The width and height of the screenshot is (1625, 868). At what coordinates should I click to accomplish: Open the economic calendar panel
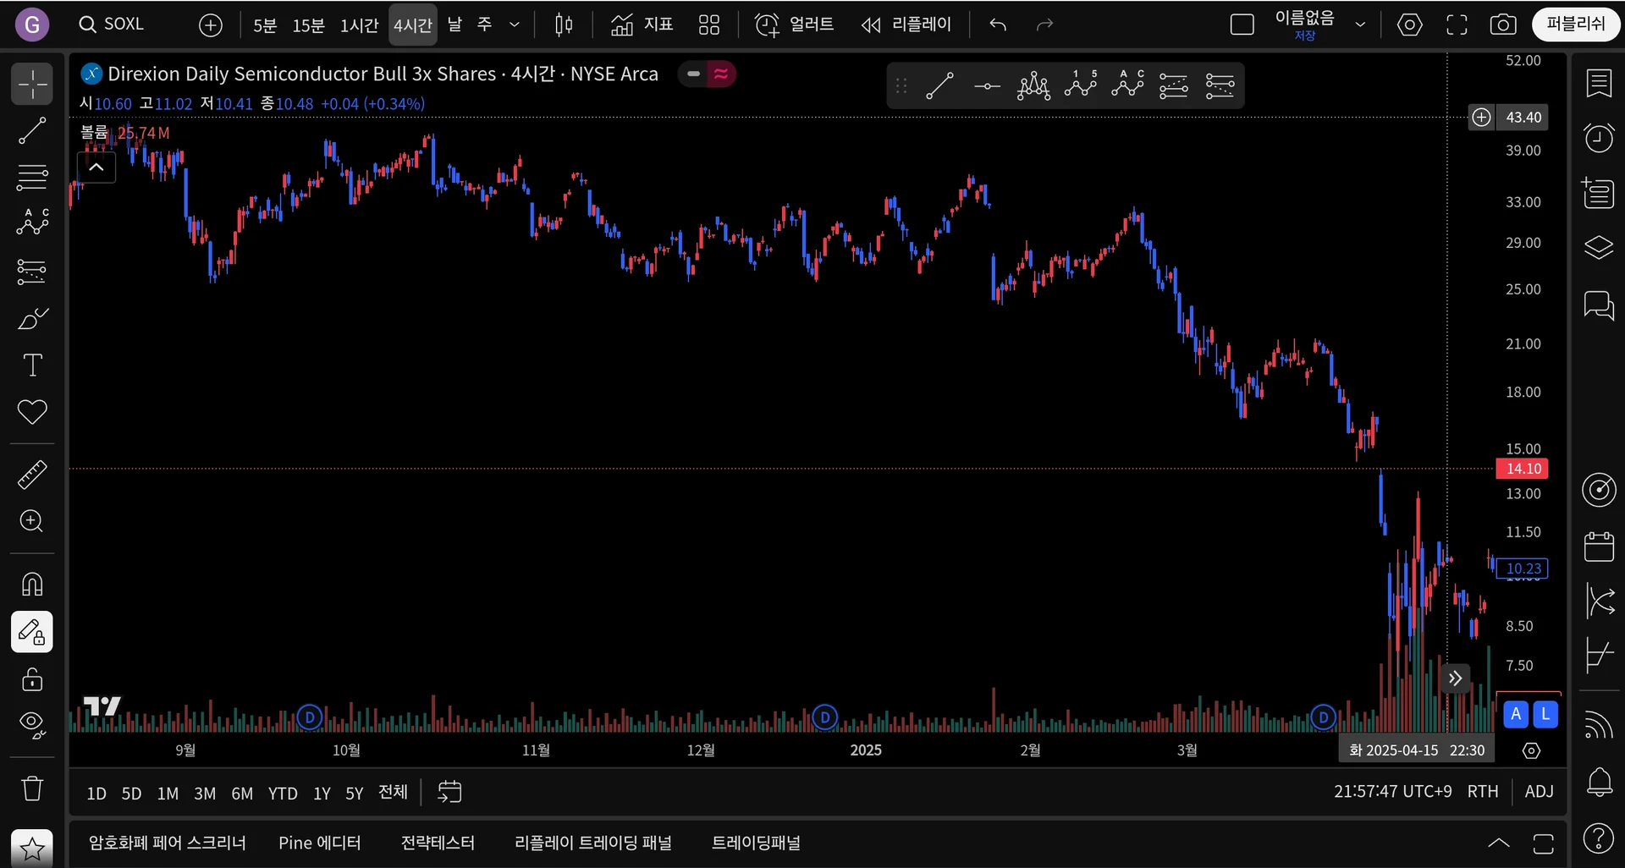(1599, 547)
